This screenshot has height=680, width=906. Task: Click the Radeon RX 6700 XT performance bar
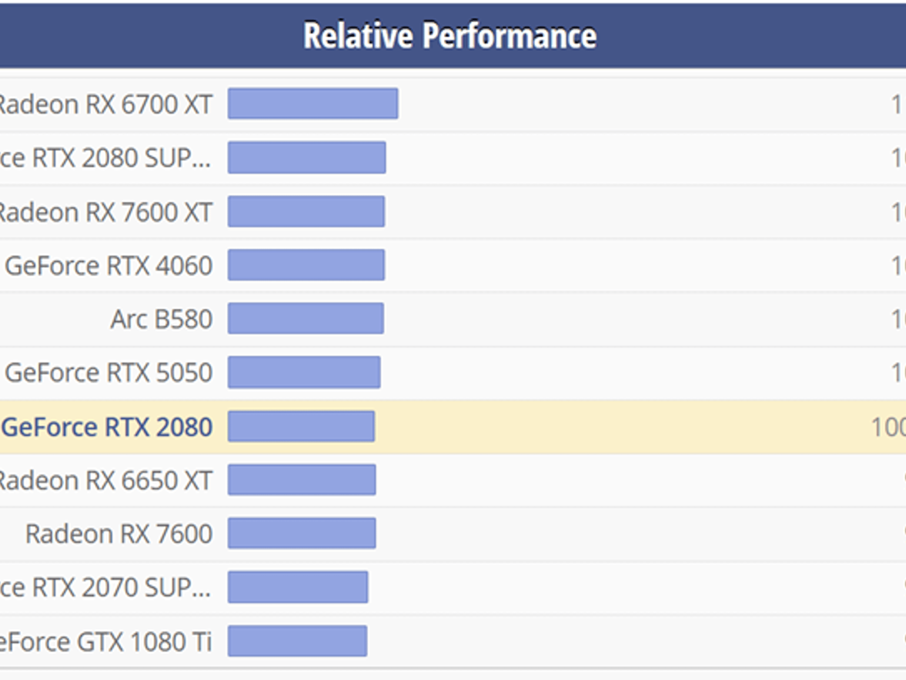coord(313,104)
